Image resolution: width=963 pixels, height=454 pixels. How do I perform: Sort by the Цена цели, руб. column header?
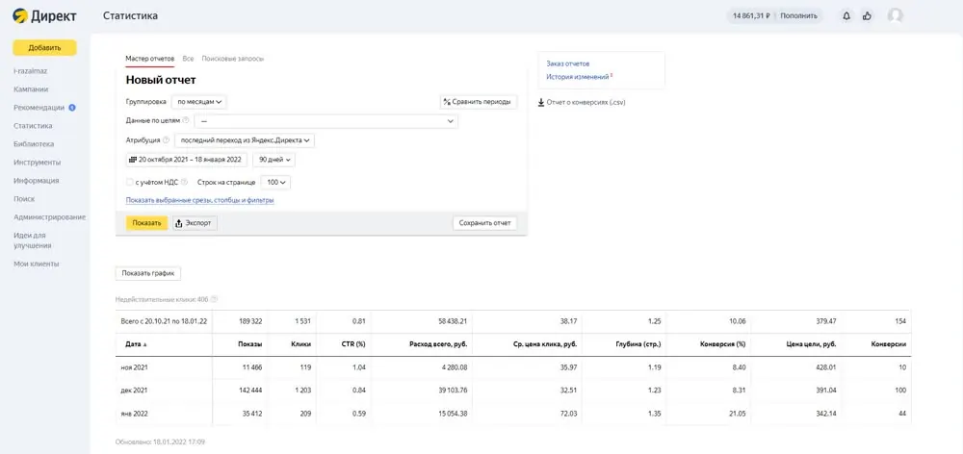811,344
